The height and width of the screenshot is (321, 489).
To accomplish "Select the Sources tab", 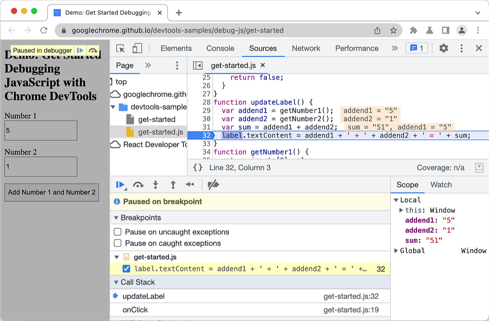I will (x=263, y=49).
